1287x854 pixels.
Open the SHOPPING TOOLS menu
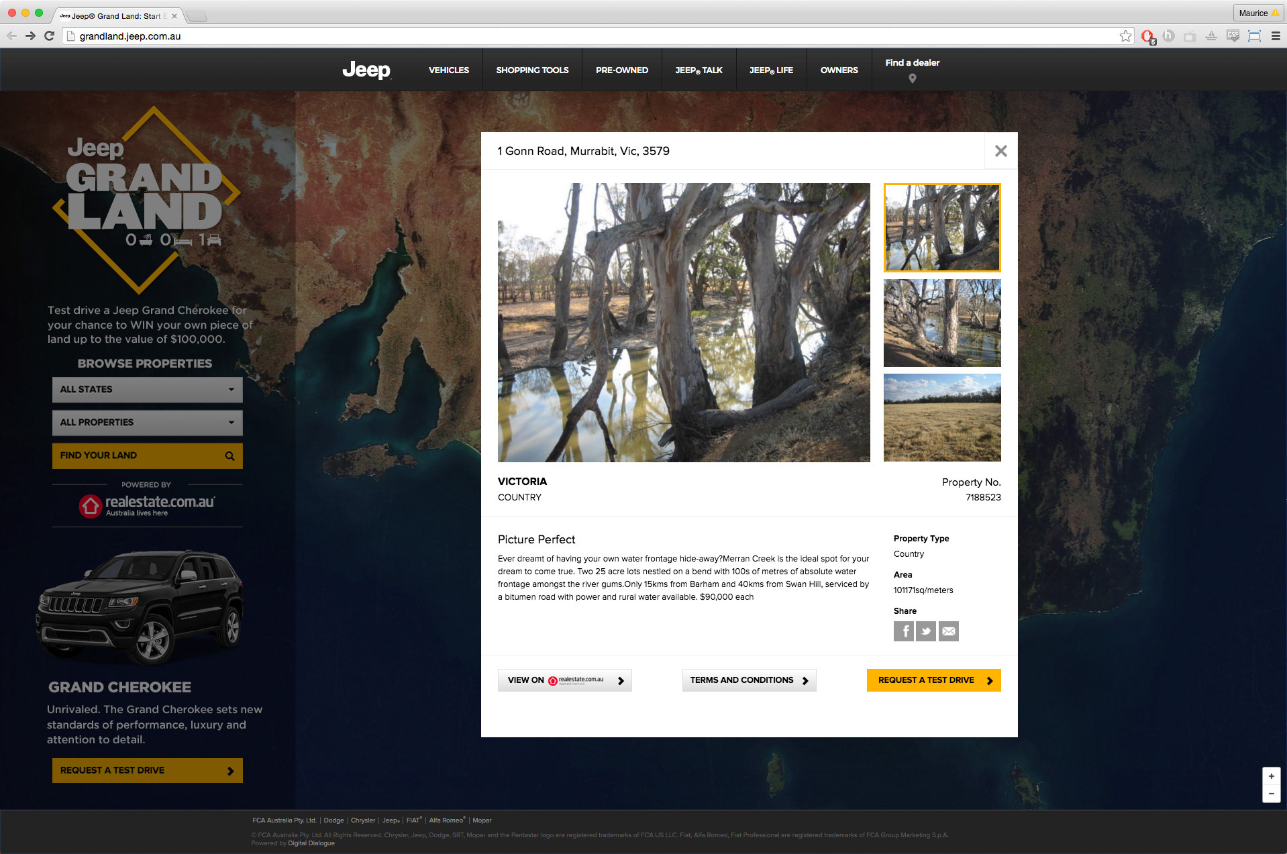coord(532,70)
